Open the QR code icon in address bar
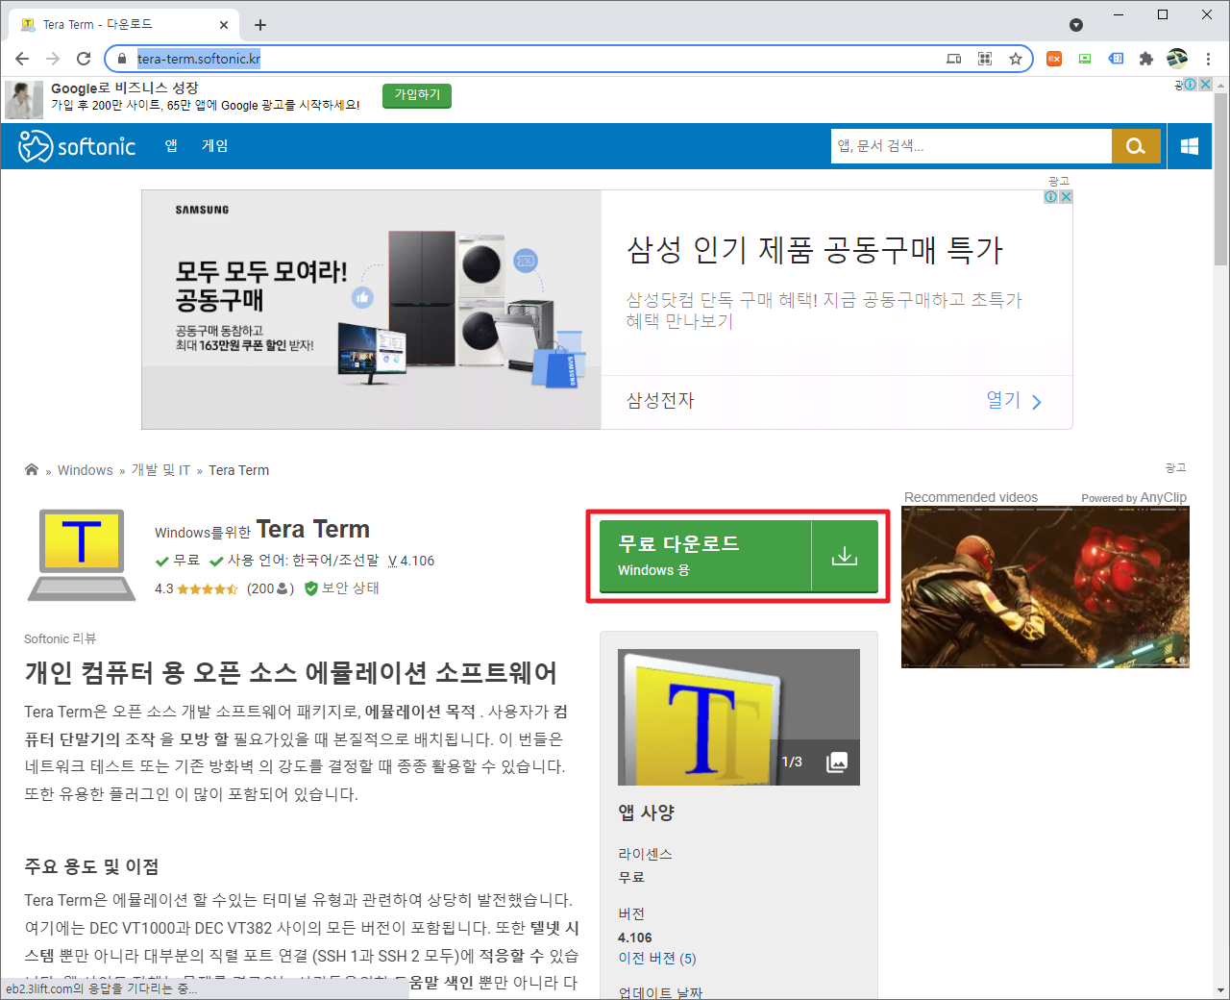The image size is (1230, 1000). pyautogui.click(x=985, y=59)
